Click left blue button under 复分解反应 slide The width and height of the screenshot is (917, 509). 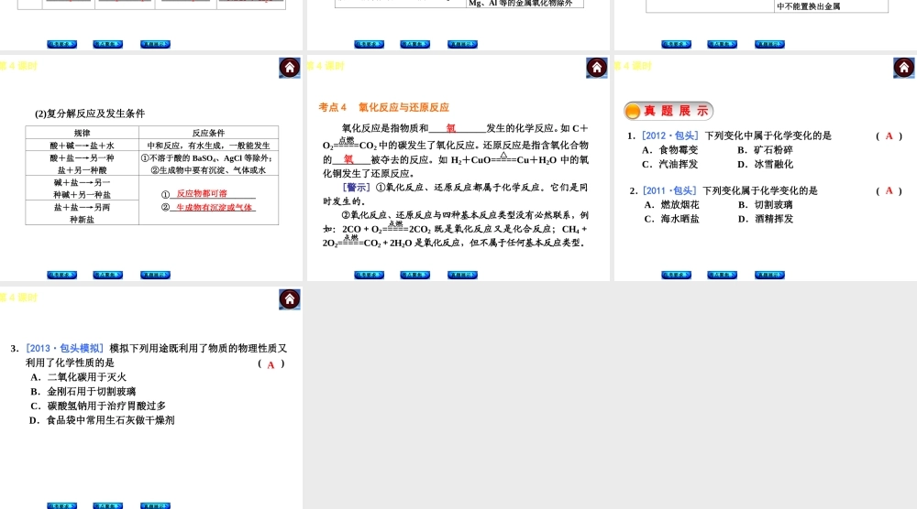pos(62,275)
